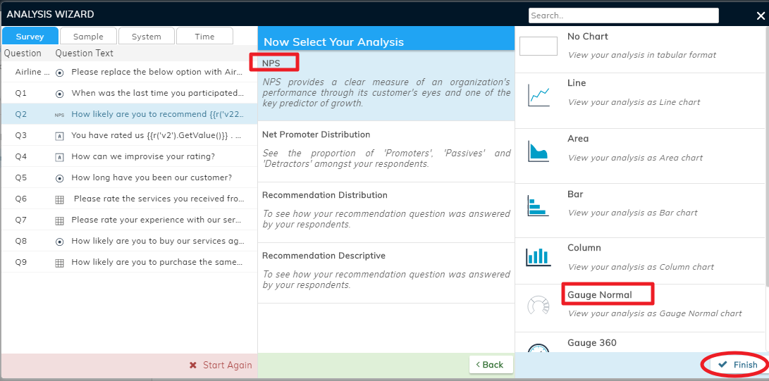Select the No Chart blank icon
Image resolution: width=769 pixels, height=381 pixels.
tap(539, 46)
